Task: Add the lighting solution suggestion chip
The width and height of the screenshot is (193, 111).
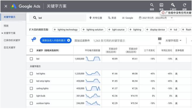Action: point(93,30)
